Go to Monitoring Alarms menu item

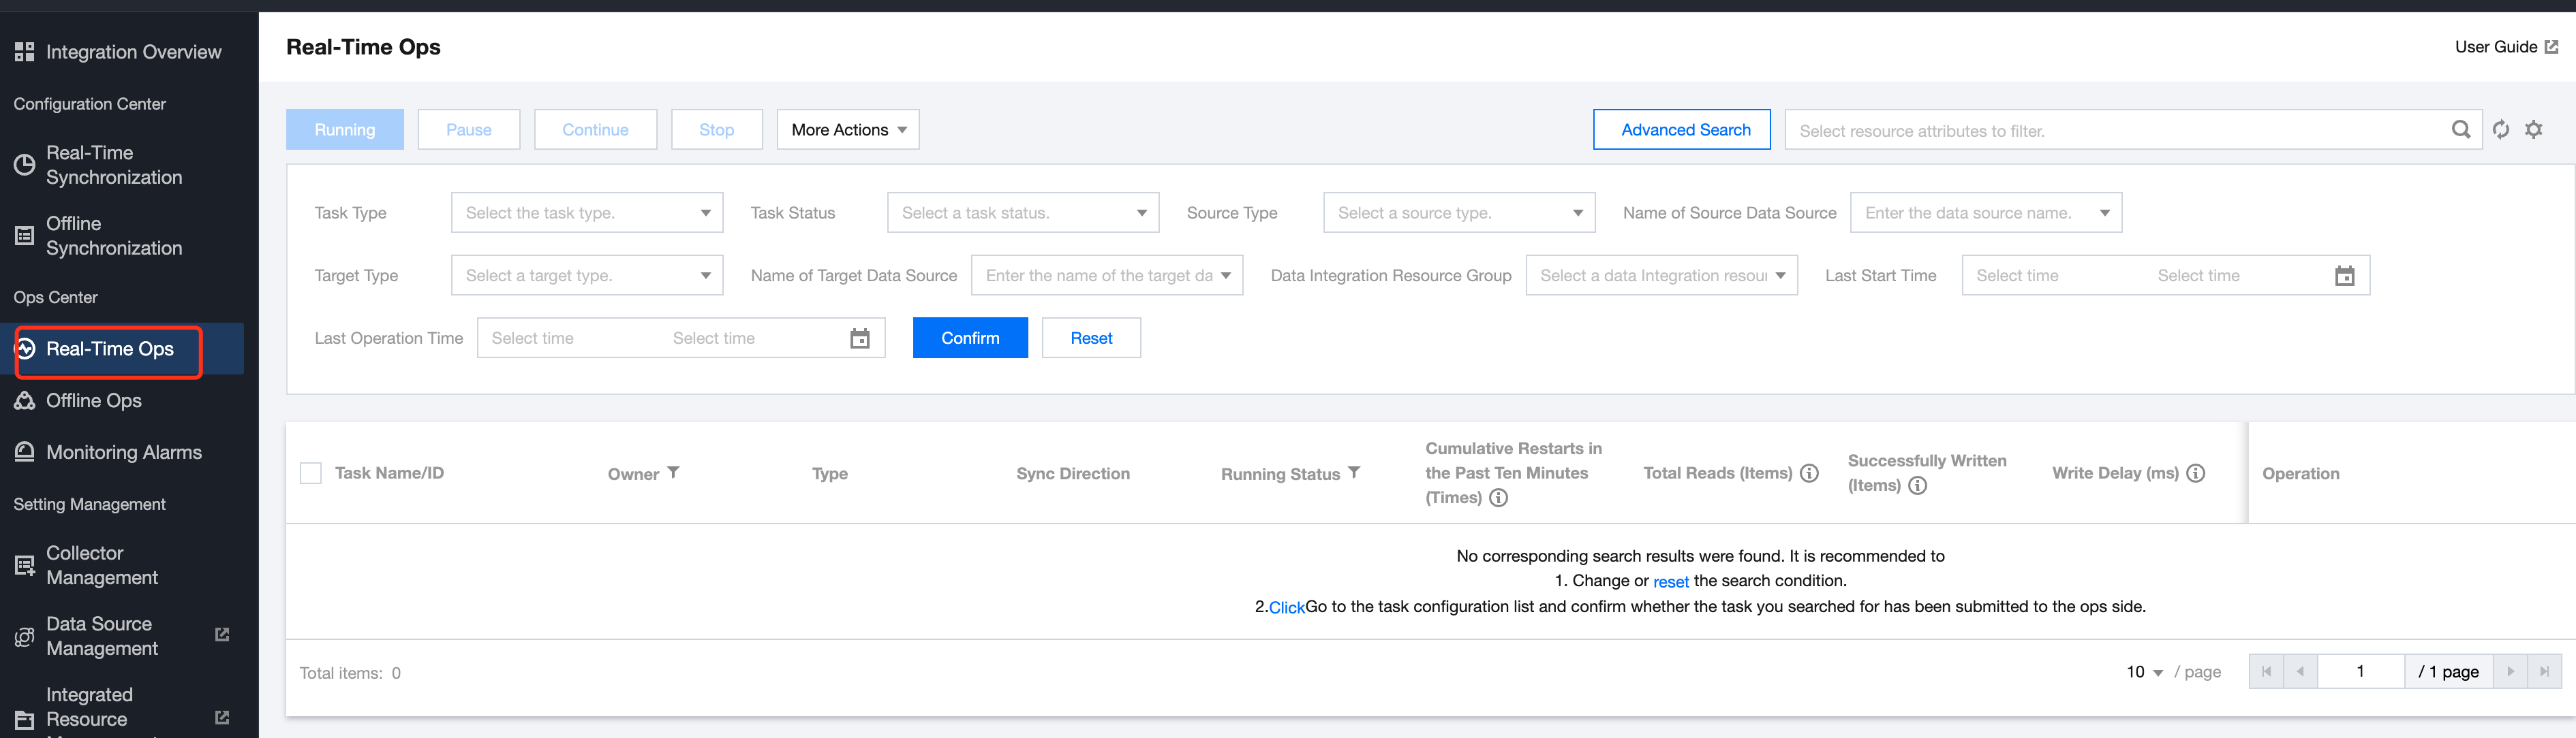(x=123, y=452)
